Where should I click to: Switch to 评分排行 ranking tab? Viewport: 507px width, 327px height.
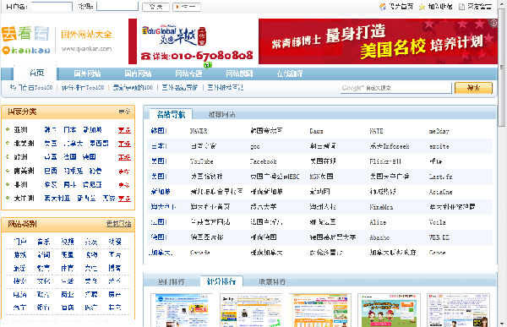pos(221,281)
